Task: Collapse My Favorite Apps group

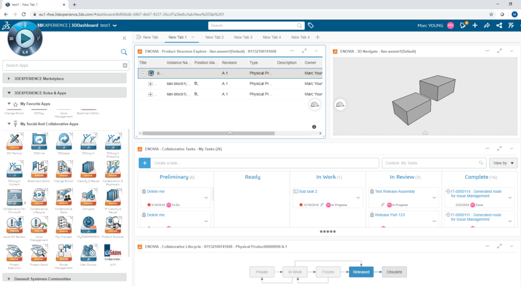Action: pos(9,104)
